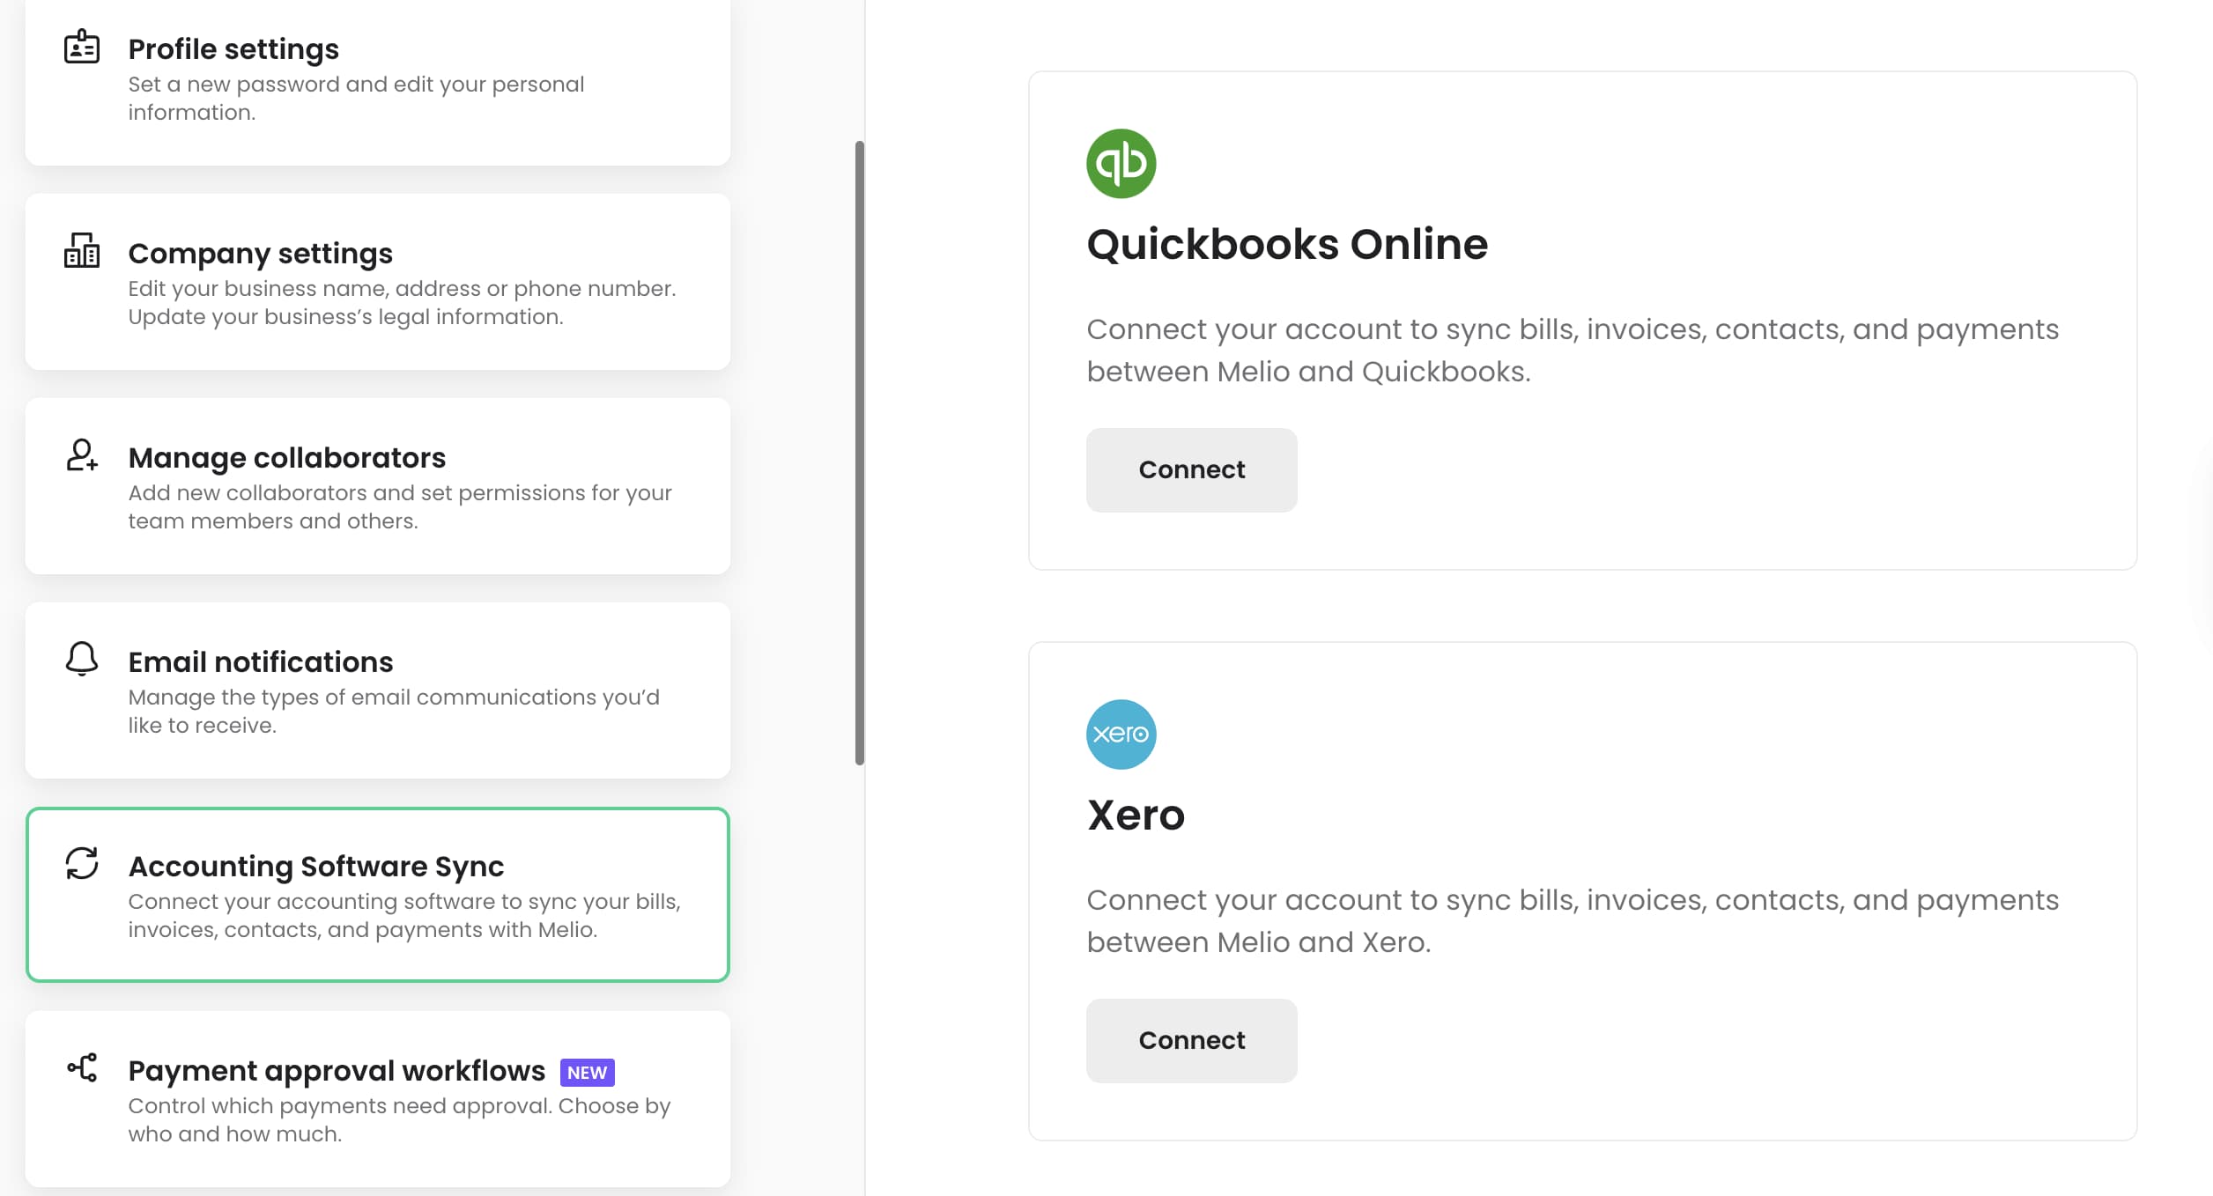Select Accounting Software Sync card title
The height and width of the screenshot is (1196, 2213).
(x=316, y=867)
